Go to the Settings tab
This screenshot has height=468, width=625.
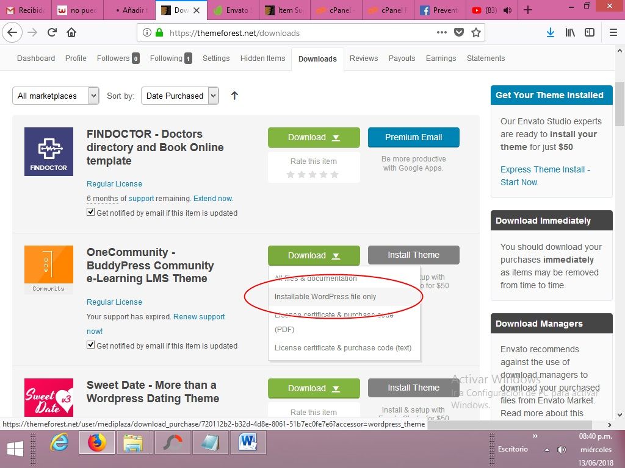(x=216, y=58)
